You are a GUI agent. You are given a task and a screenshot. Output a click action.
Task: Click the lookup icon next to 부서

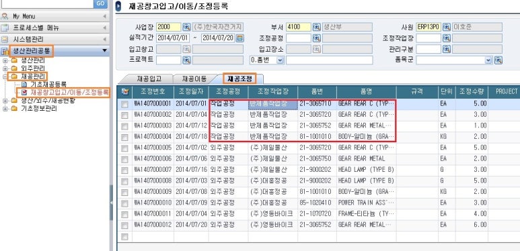click(x=317, y=27)
